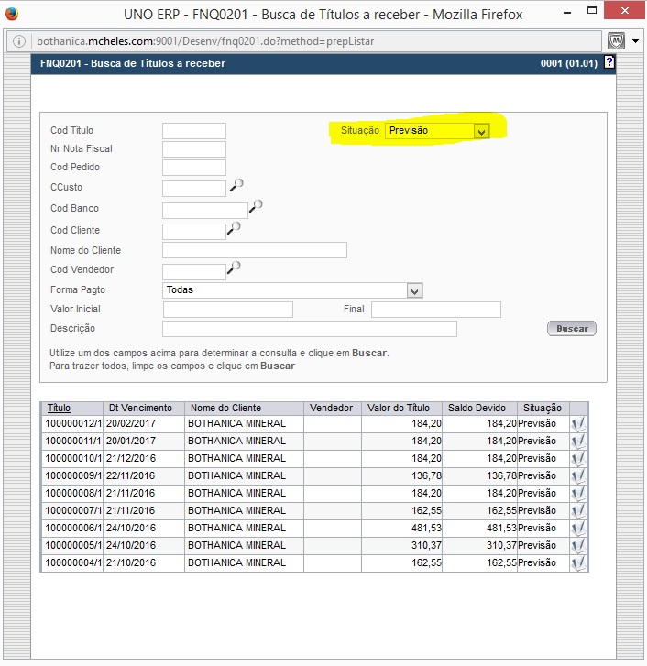Screen dimensions: 647x666
Task: Click into the Nome do Cliente field
Action: click(x=254, y=250)
